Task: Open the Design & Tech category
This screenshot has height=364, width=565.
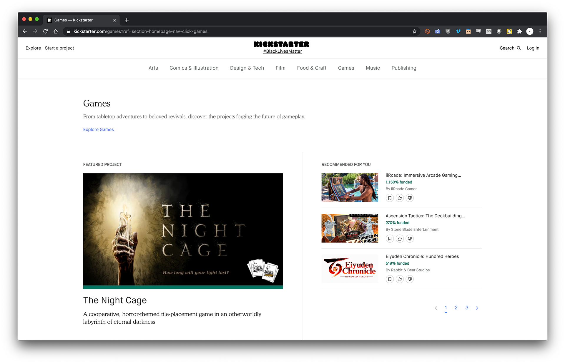Action: click(x=247, y=68)
